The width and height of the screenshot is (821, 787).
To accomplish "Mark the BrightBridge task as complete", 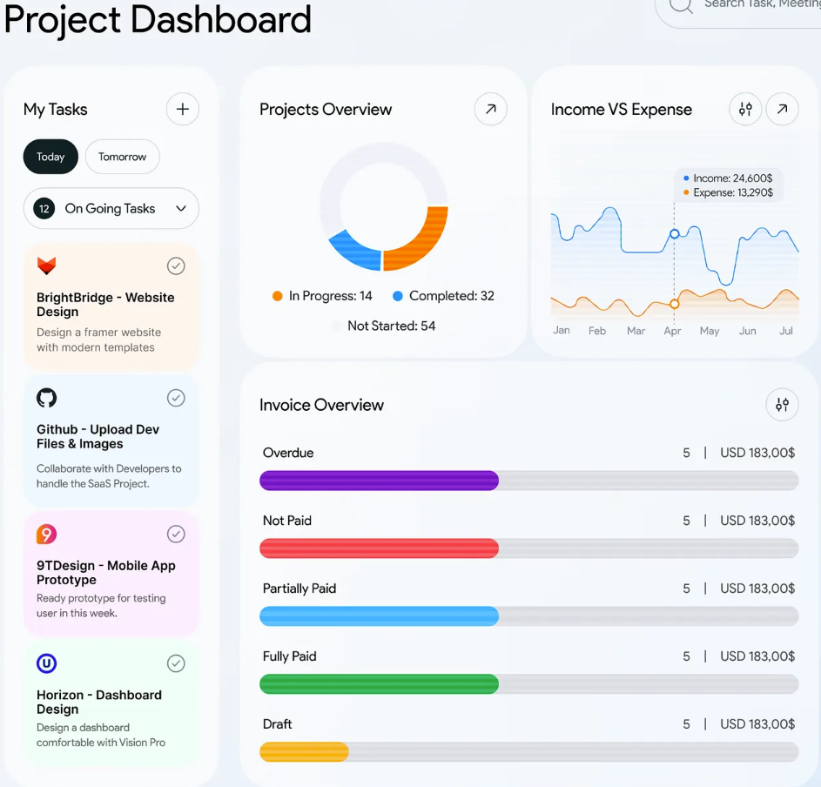I will pos(176,266).
